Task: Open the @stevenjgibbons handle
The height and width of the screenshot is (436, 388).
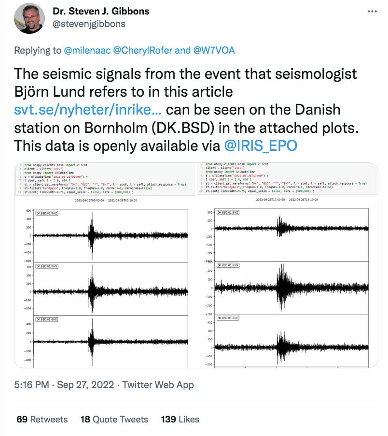Action: (89, 24)
